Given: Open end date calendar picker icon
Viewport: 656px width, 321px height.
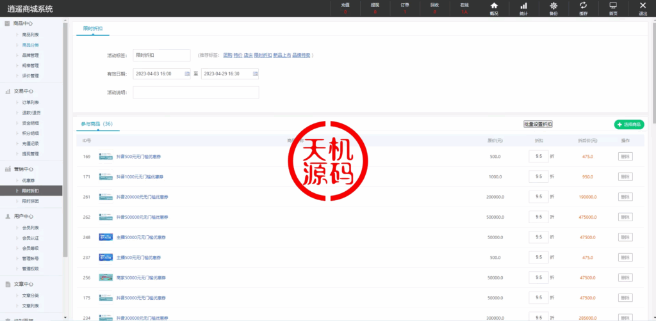Looking at the screenshot, I should tap(256, 74).
